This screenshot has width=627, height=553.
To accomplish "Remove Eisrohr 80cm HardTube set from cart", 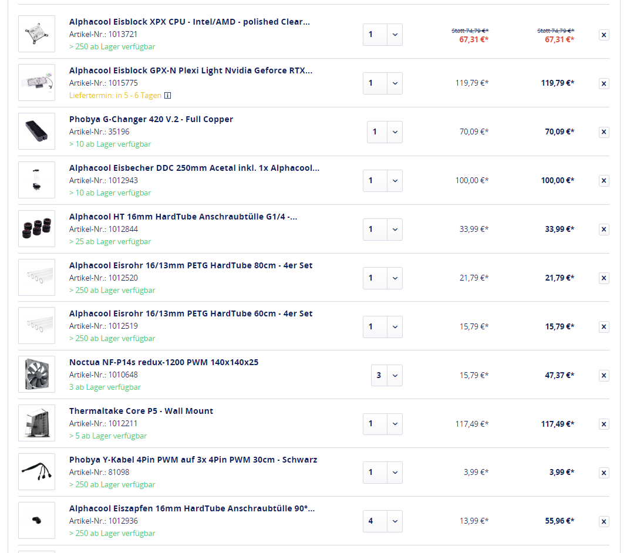I will click(x=604, y=278).
